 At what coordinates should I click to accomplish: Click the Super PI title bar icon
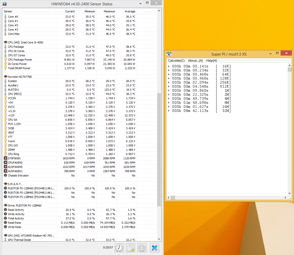tap(169, 54)
